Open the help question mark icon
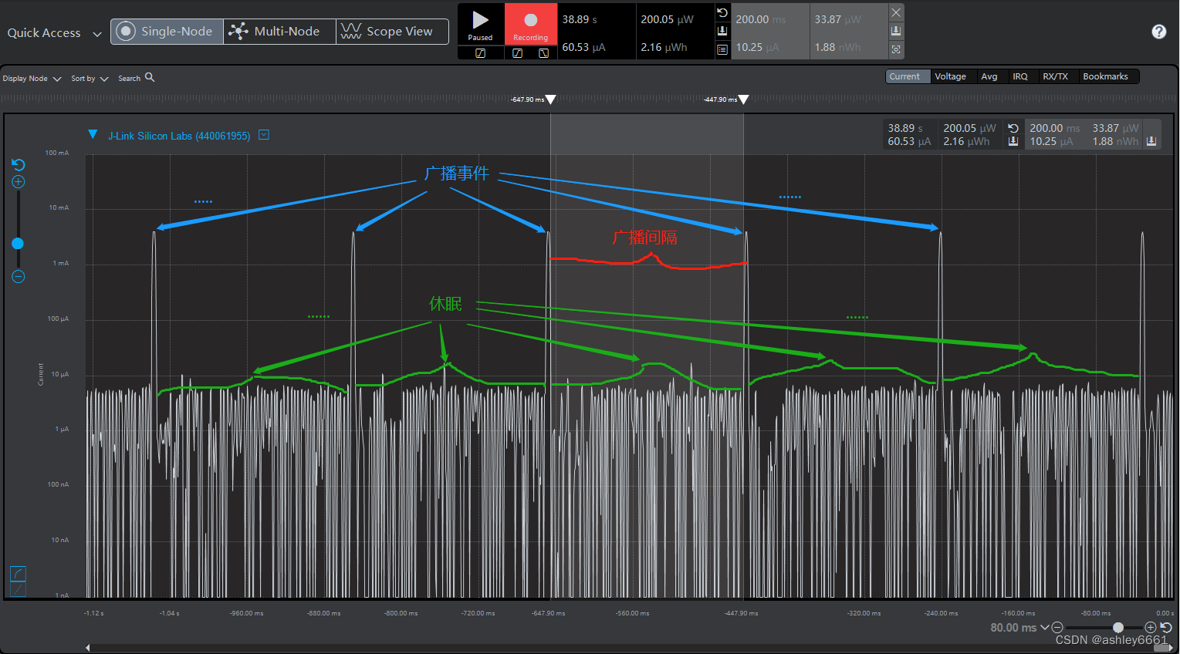The image size is (1180, 654). 1159,32
